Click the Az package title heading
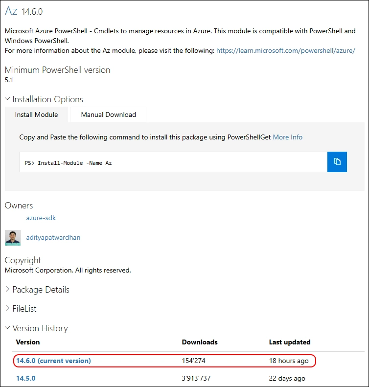 pyautogui.click(x=11, y=11)
